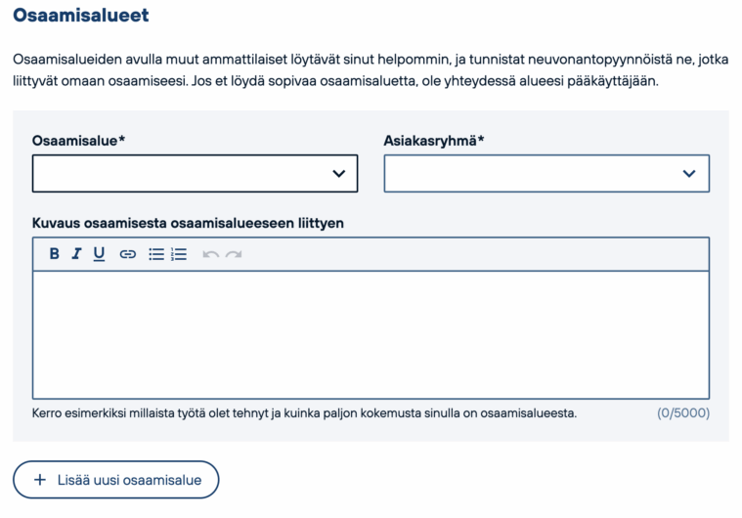Start a bulleted list
The height and width of the screenshot is (518, 742).
(x=156, y=254)
